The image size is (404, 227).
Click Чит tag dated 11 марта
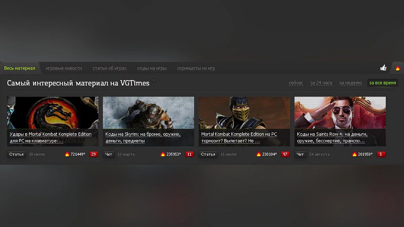pos(109,154)
